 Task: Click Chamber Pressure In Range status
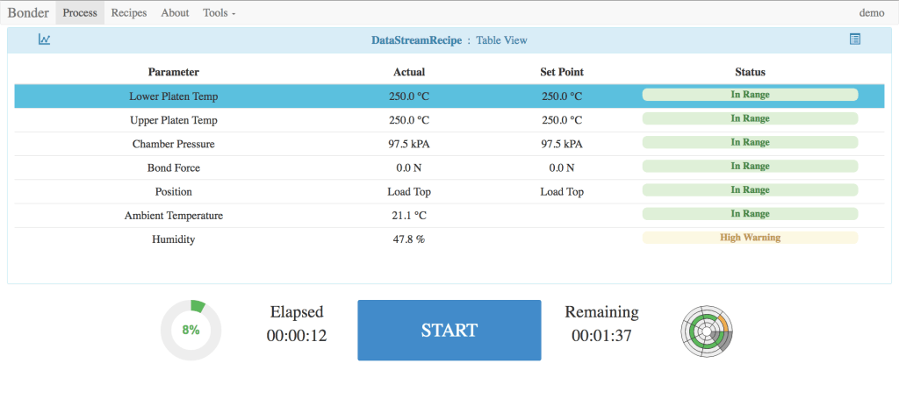750,142
